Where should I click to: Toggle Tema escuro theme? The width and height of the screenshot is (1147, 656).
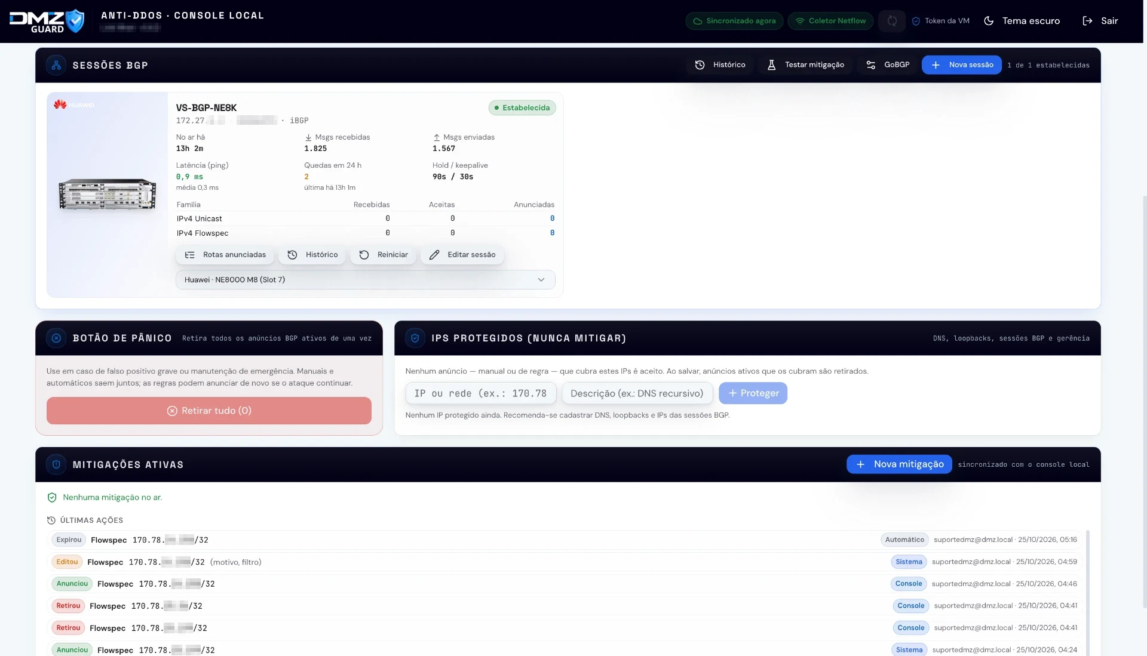pos(1022,21)
